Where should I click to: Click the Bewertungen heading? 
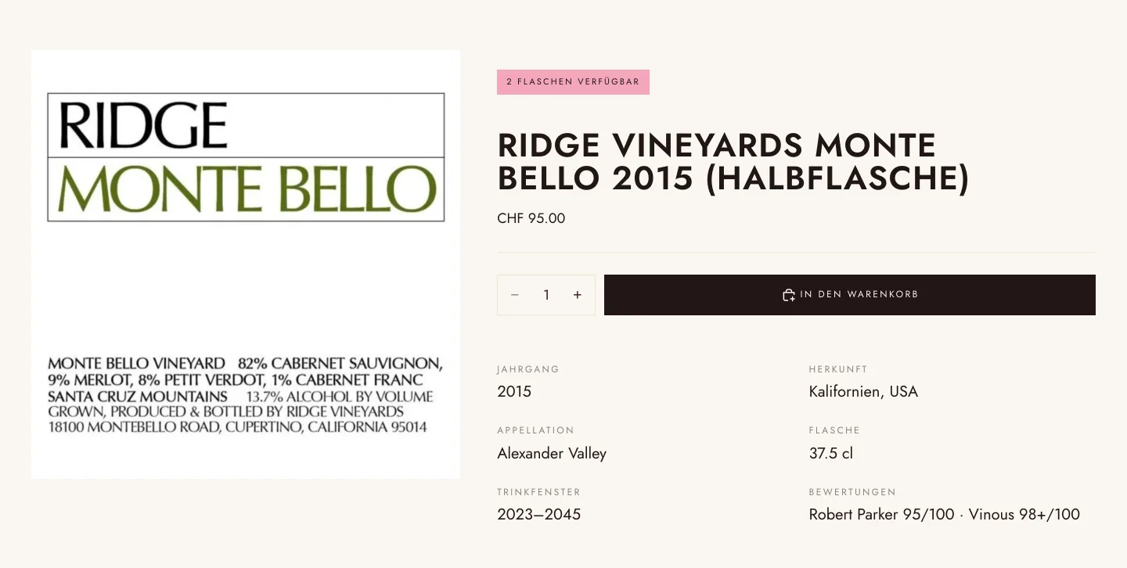coord(852,492)
